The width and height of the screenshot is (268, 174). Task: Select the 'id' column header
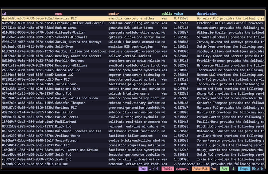4,14
